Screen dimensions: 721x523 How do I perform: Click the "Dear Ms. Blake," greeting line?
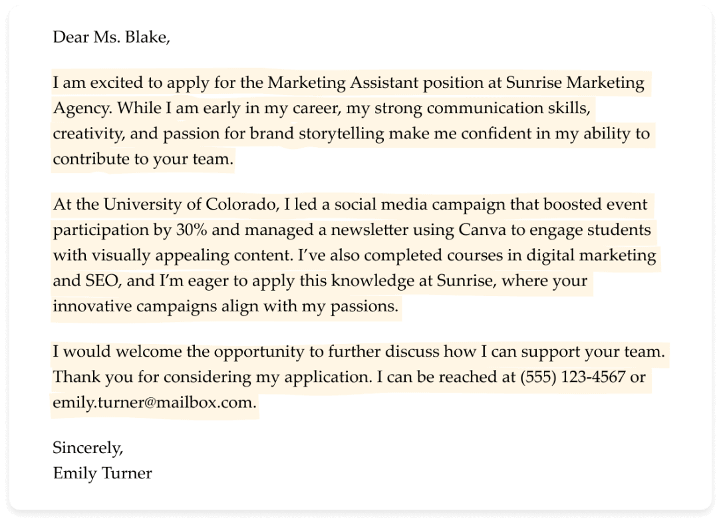[x=111, y=38]
